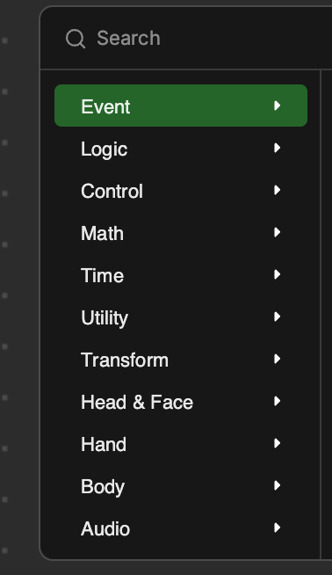The image size is (332, 575).
Task: Select the Body category
Action: 181,485
